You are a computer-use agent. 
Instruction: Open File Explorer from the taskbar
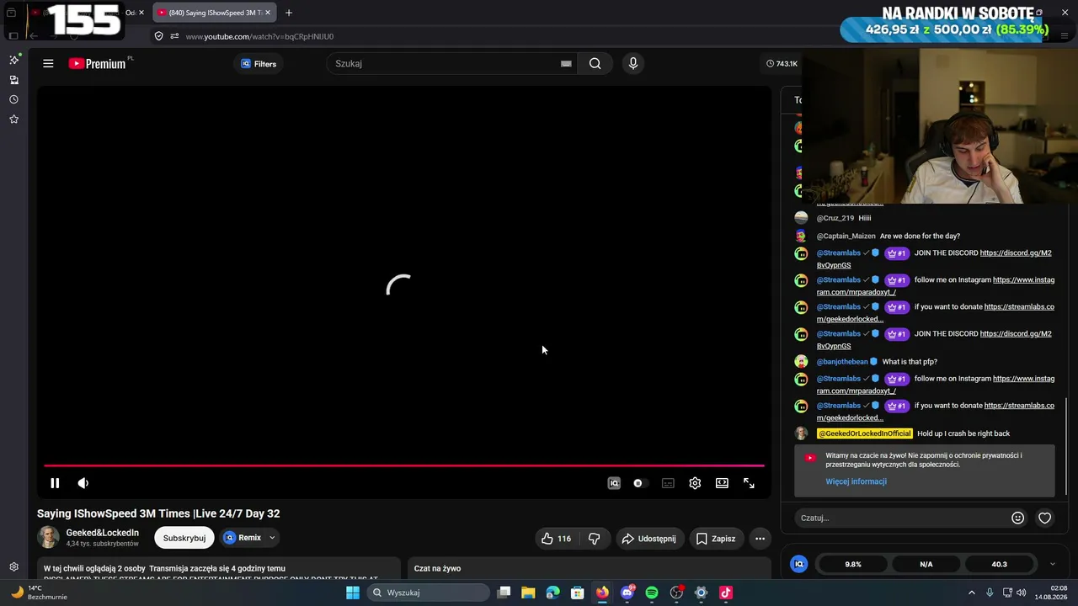click(528, 593)
